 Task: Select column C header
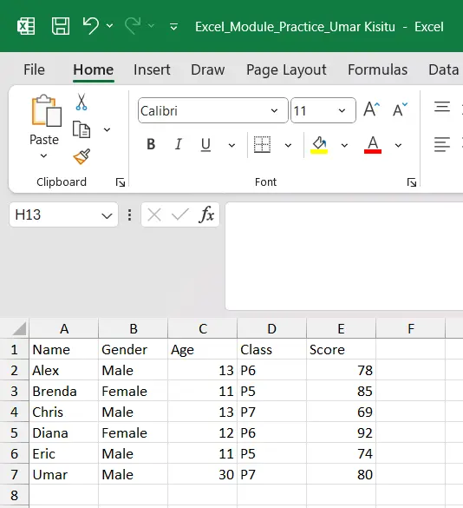[x=203, y=328]
